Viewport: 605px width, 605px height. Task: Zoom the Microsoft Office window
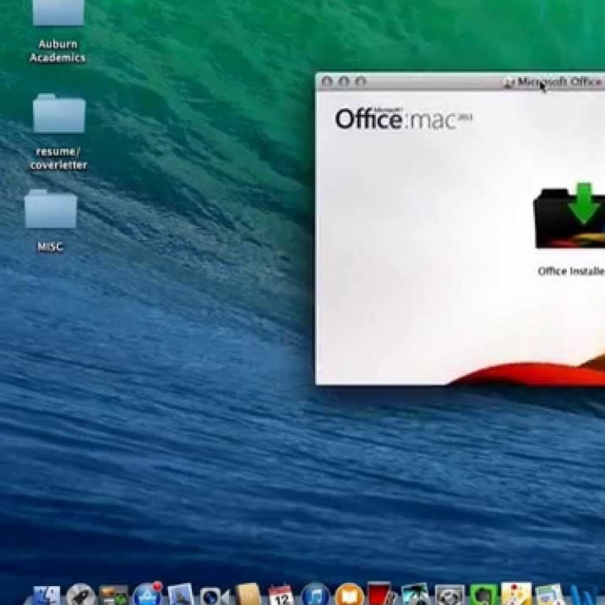tap(361, 81)
